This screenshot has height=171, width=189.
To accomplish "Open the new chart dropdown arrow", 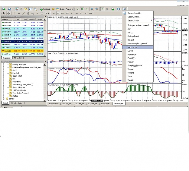I will 6,9.
